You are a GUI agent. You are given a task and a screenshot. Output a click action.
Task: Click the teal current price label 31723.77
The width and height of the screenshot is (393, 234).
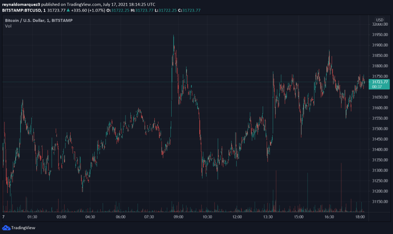380,81
